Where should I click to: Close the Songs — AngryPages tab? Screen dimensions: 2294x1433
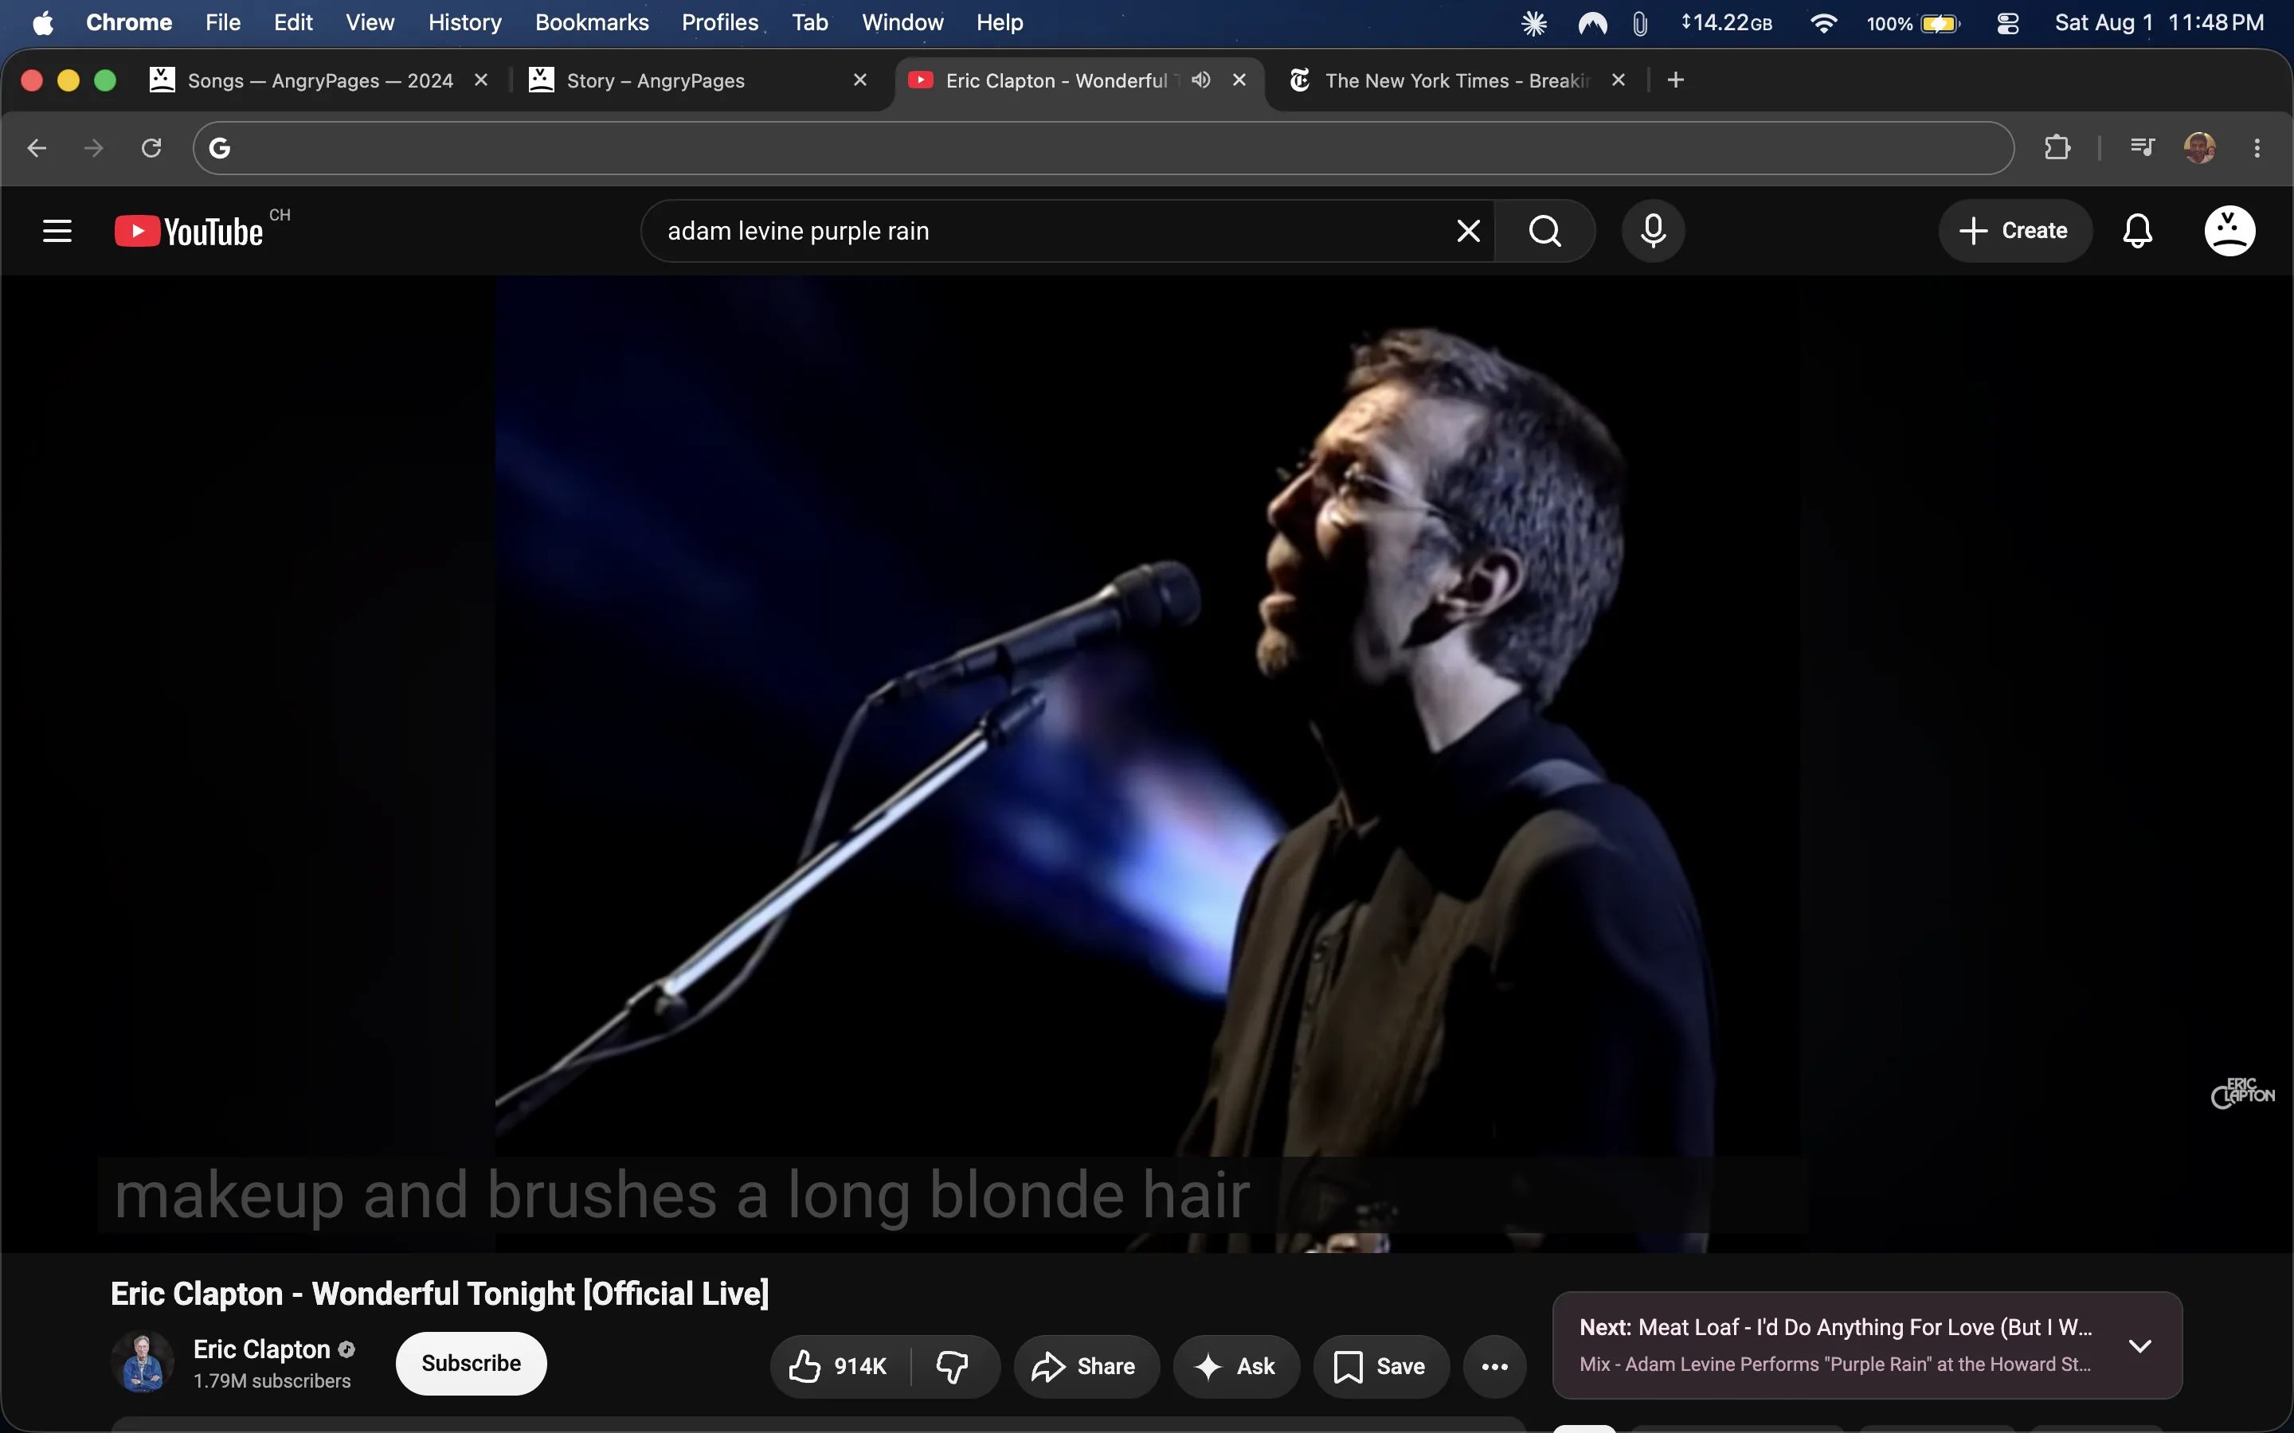(482, 80)
